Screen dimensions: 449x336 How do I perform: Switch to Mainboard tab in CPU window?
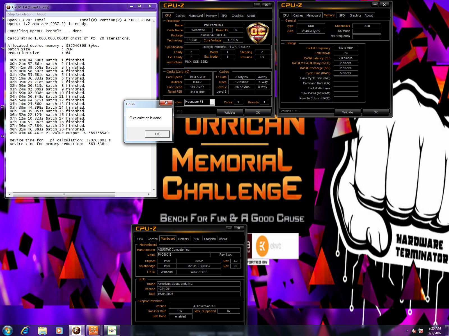pos(196,16)
